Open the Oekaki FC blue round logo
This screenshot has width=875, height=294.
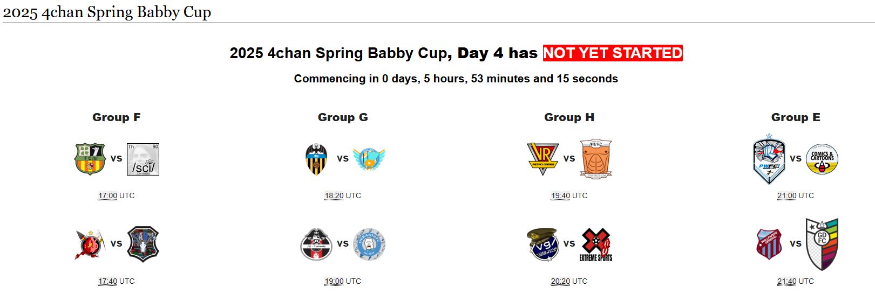(369, 244)
